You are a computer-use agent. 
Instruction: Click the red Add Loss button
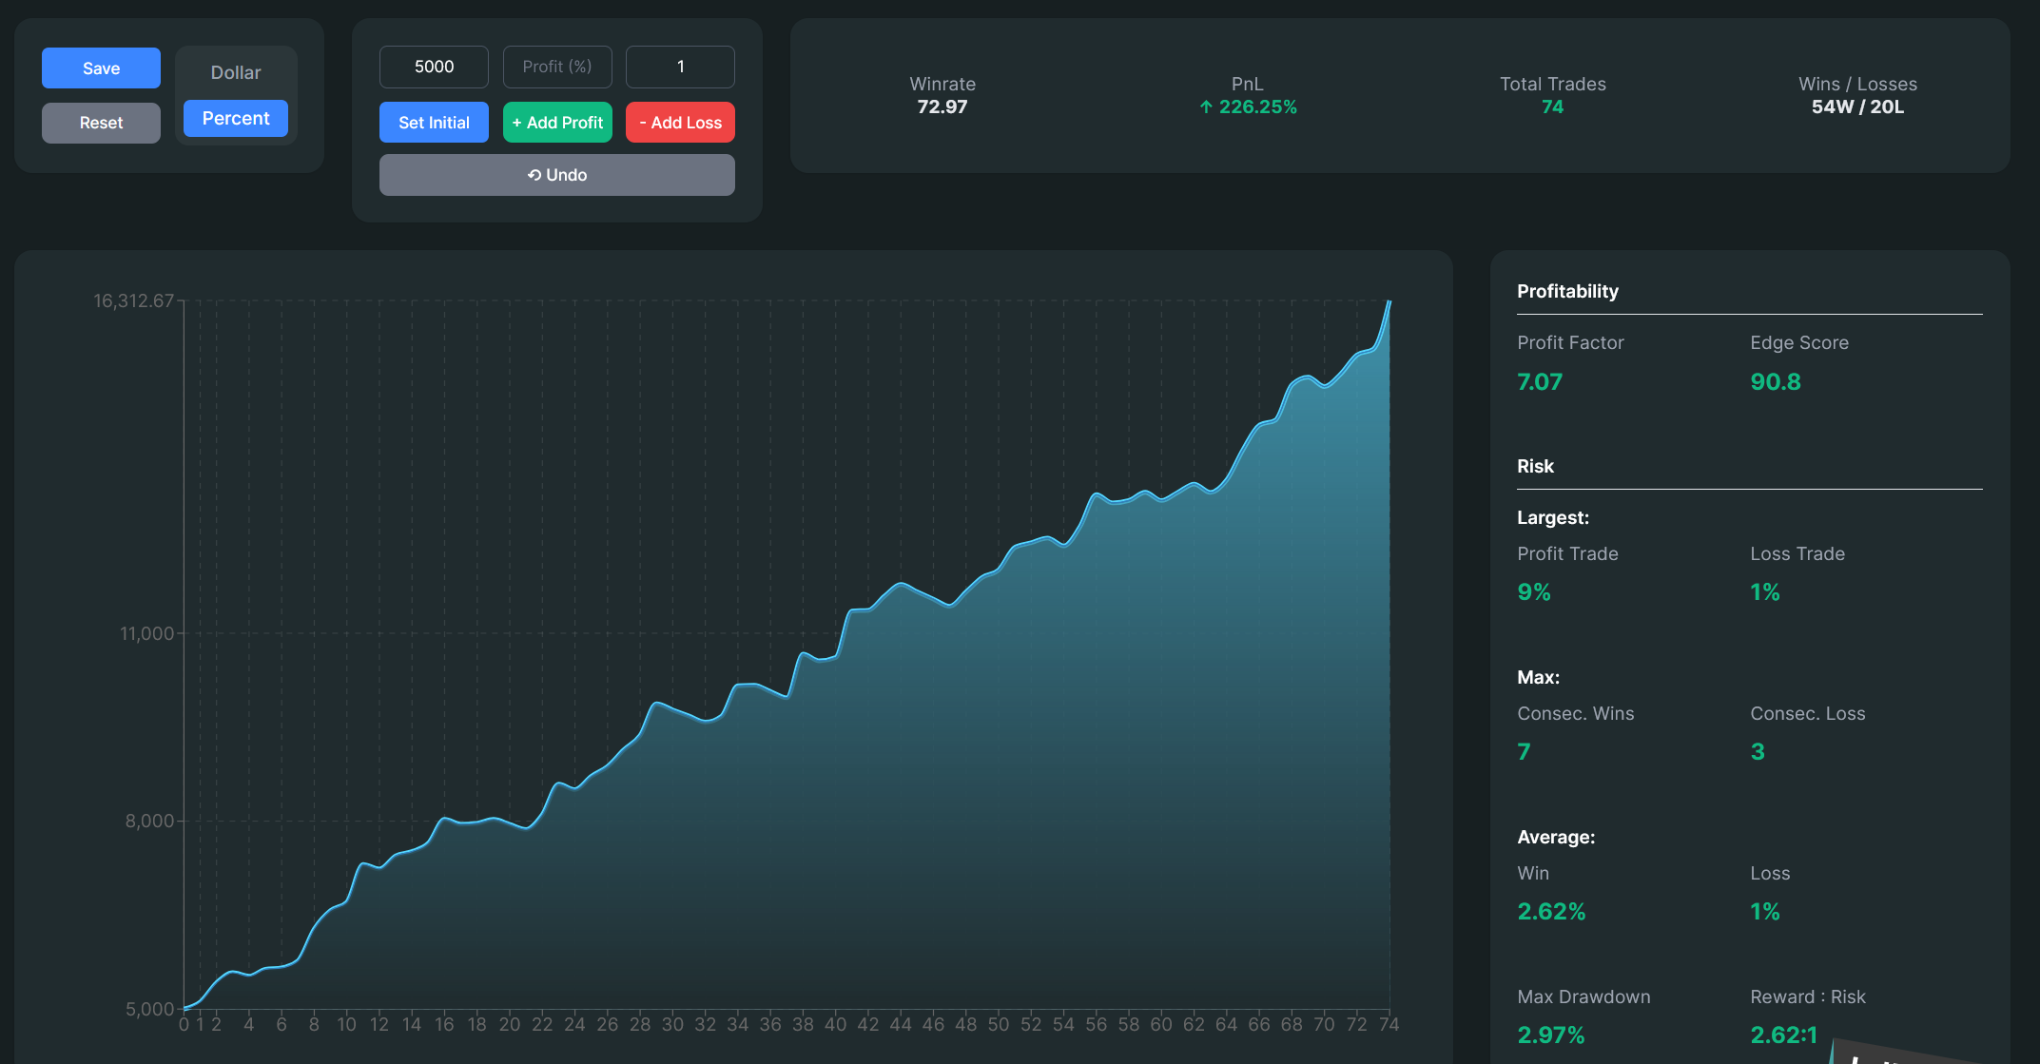(x=680, y=123)
